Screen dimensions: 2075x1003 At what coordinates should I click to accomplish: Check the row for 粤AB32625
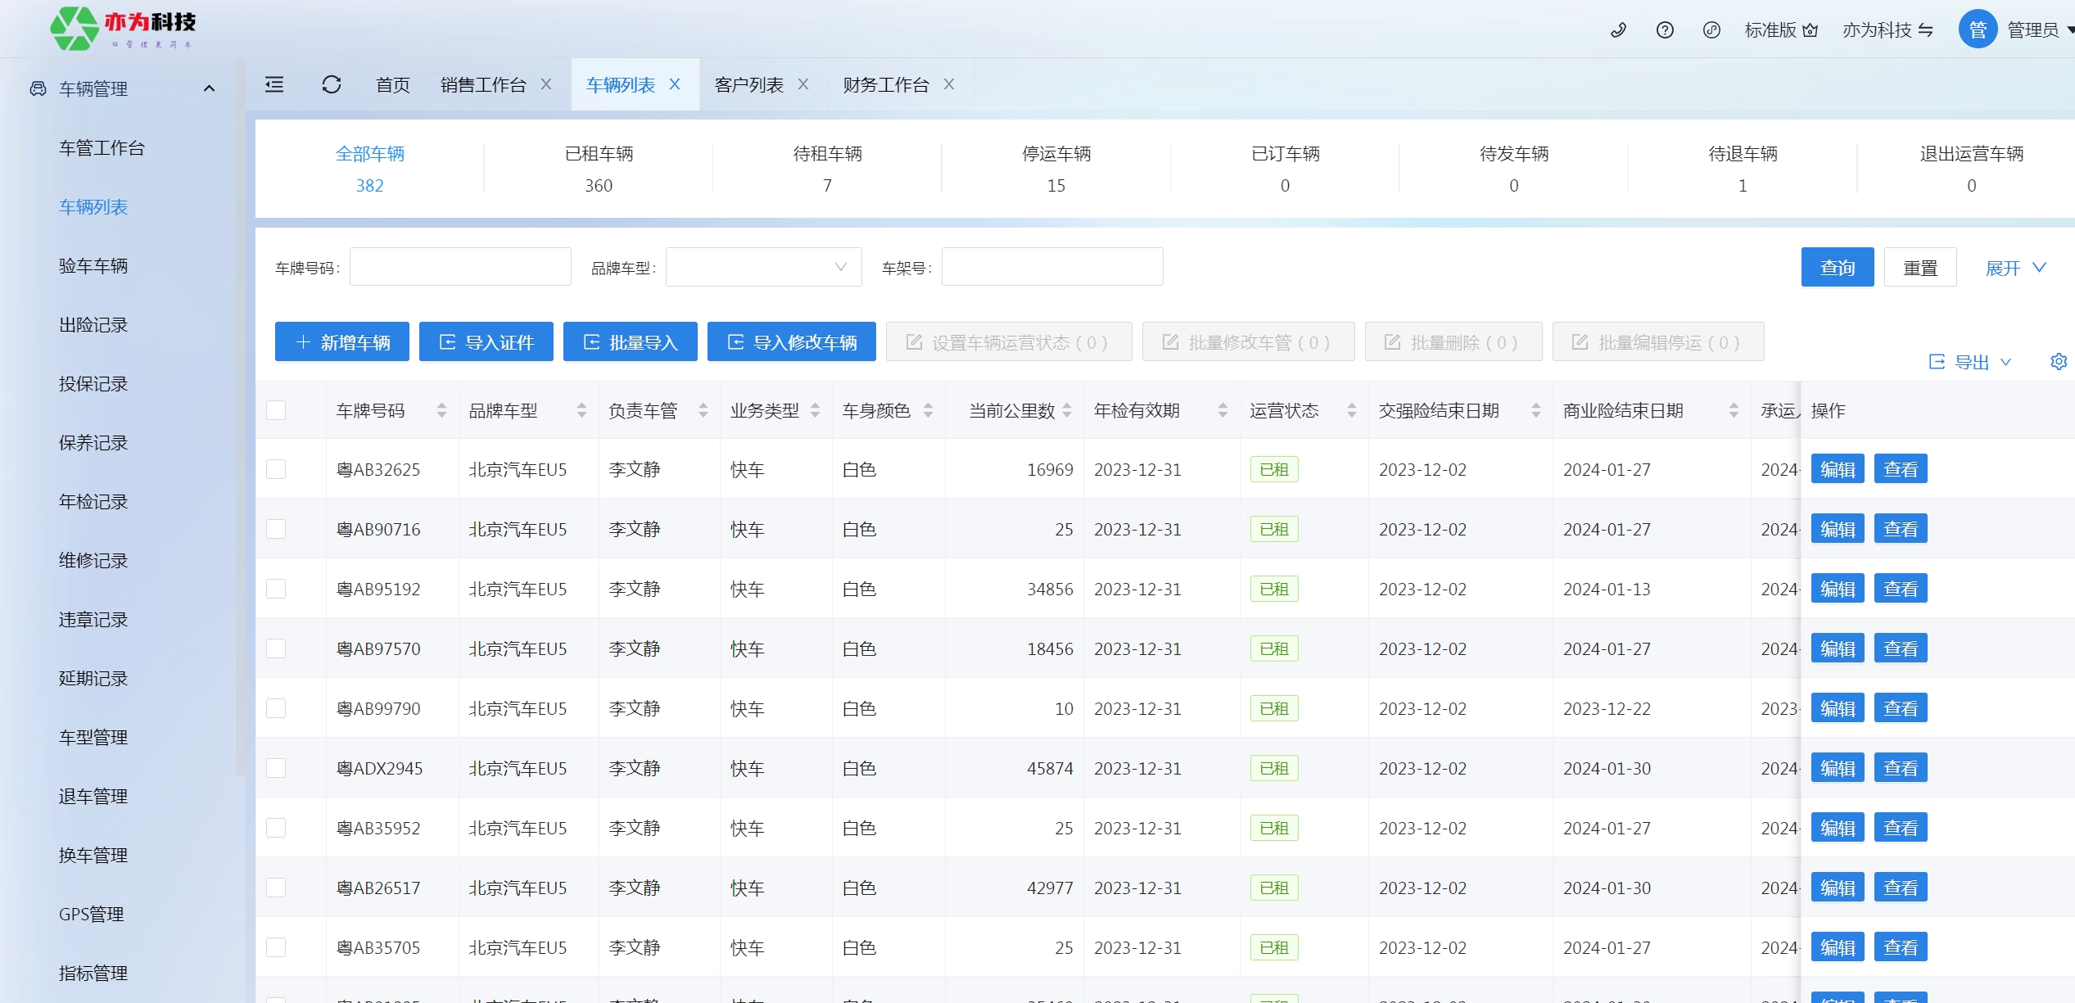[x=276, y=469]
